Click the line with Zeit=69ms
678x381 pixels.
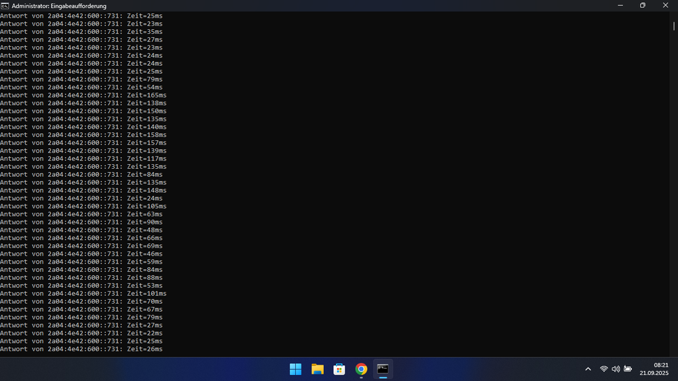pyautogui.click(x=81, y=246)
